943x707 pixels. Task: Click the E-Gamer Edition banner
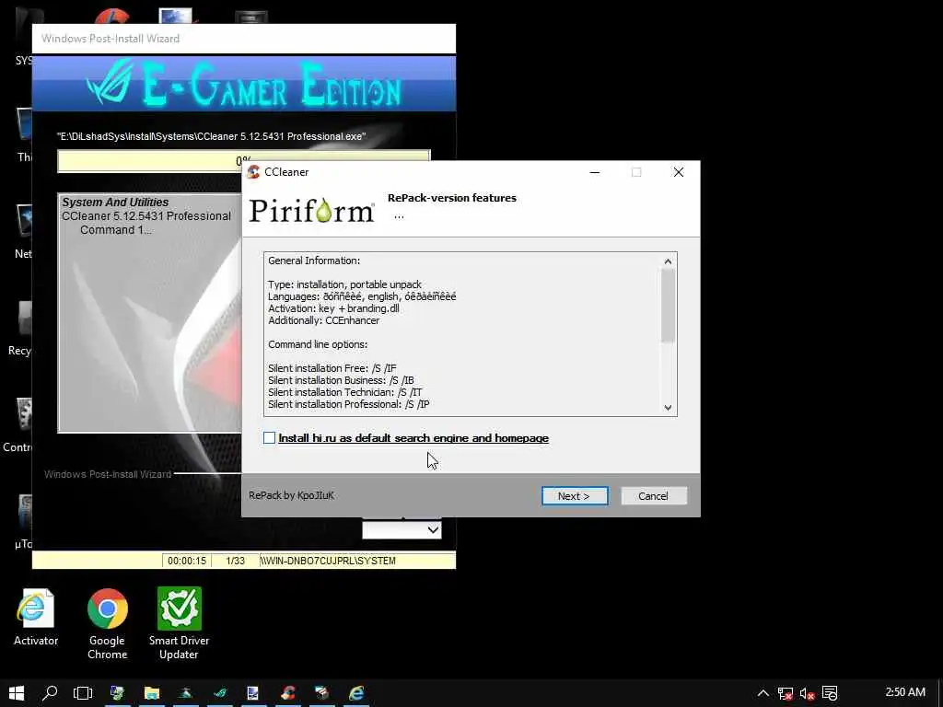243,84
